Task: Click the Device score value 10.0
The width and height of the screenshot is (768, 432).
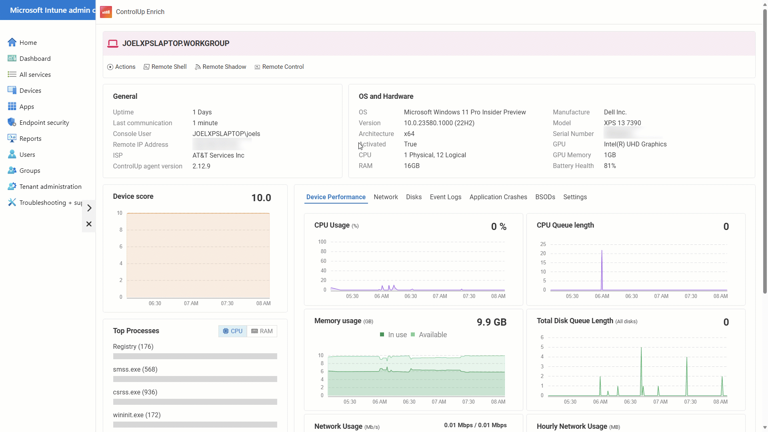Action: click(x=261, y=198)
